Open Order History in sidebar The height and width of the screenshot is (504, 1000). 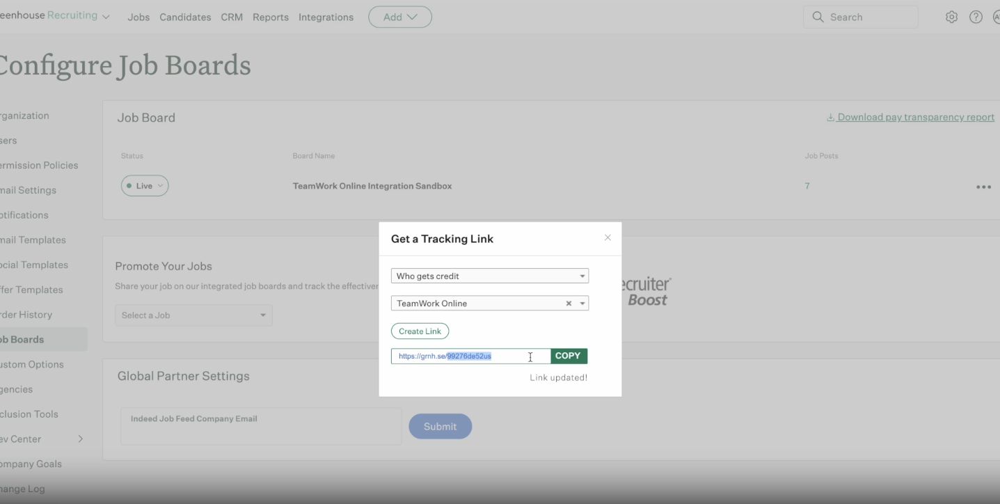[26, 315]
